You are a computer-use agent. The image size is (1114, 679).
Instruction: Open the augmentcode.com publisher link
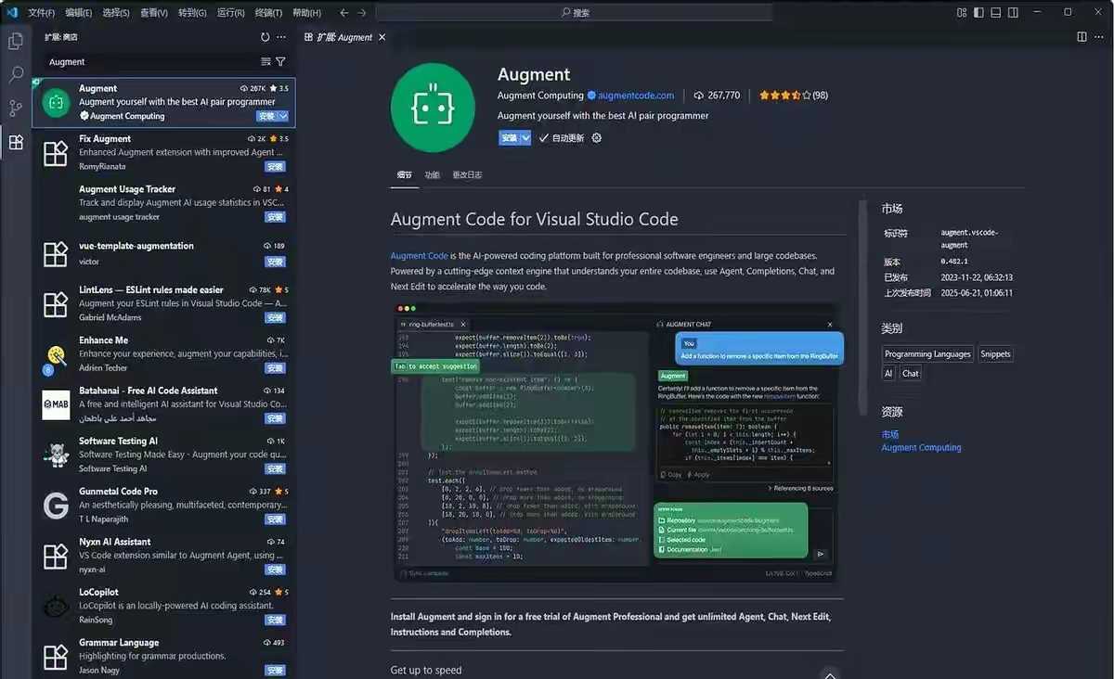[636, 96]
